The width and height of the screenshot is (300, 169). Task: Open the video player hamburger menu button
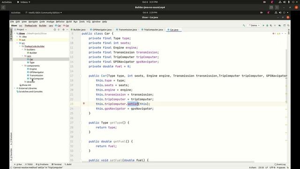coord(277,8)
